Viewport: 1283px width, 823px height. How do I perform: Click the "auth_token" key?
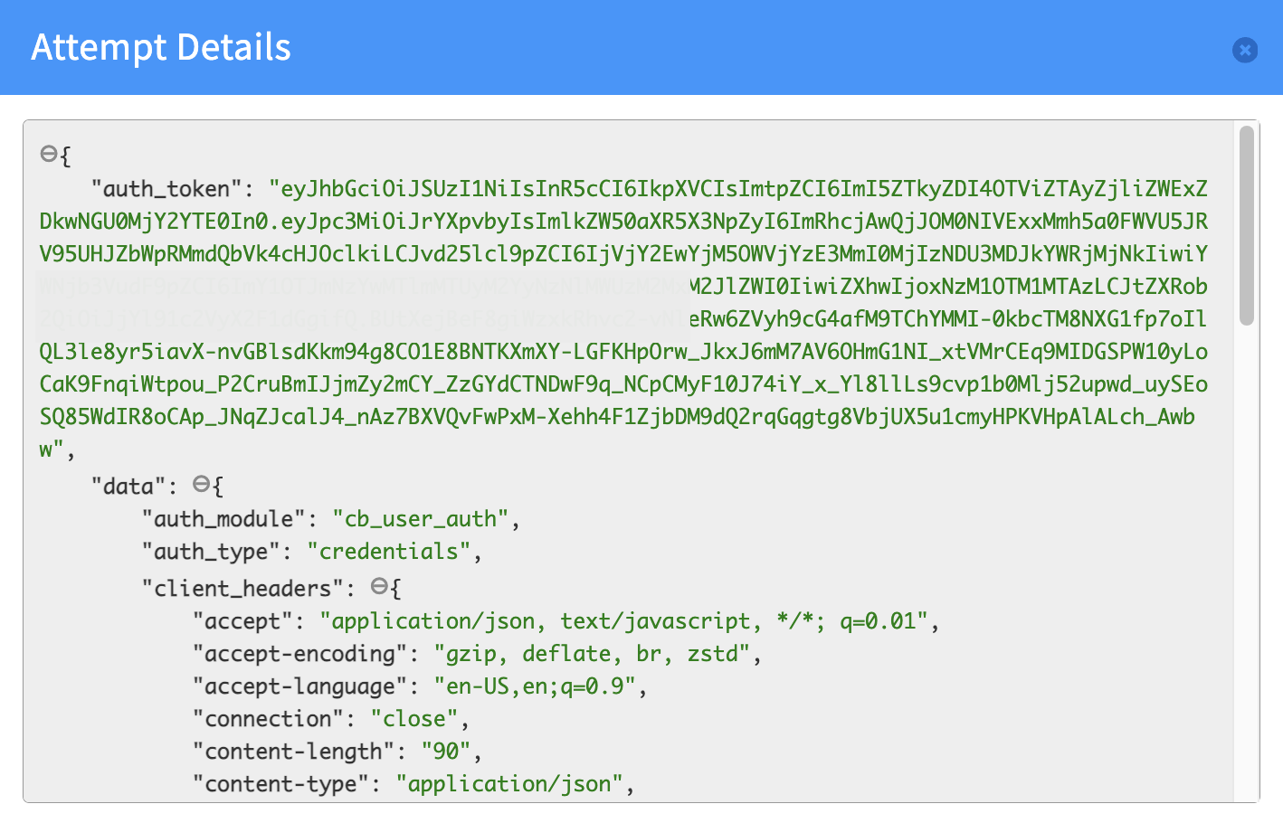(167, 189)
